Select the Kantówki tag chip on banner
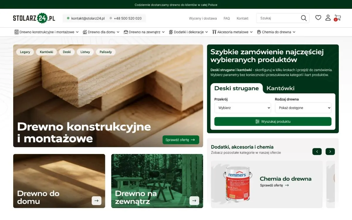 46,52
